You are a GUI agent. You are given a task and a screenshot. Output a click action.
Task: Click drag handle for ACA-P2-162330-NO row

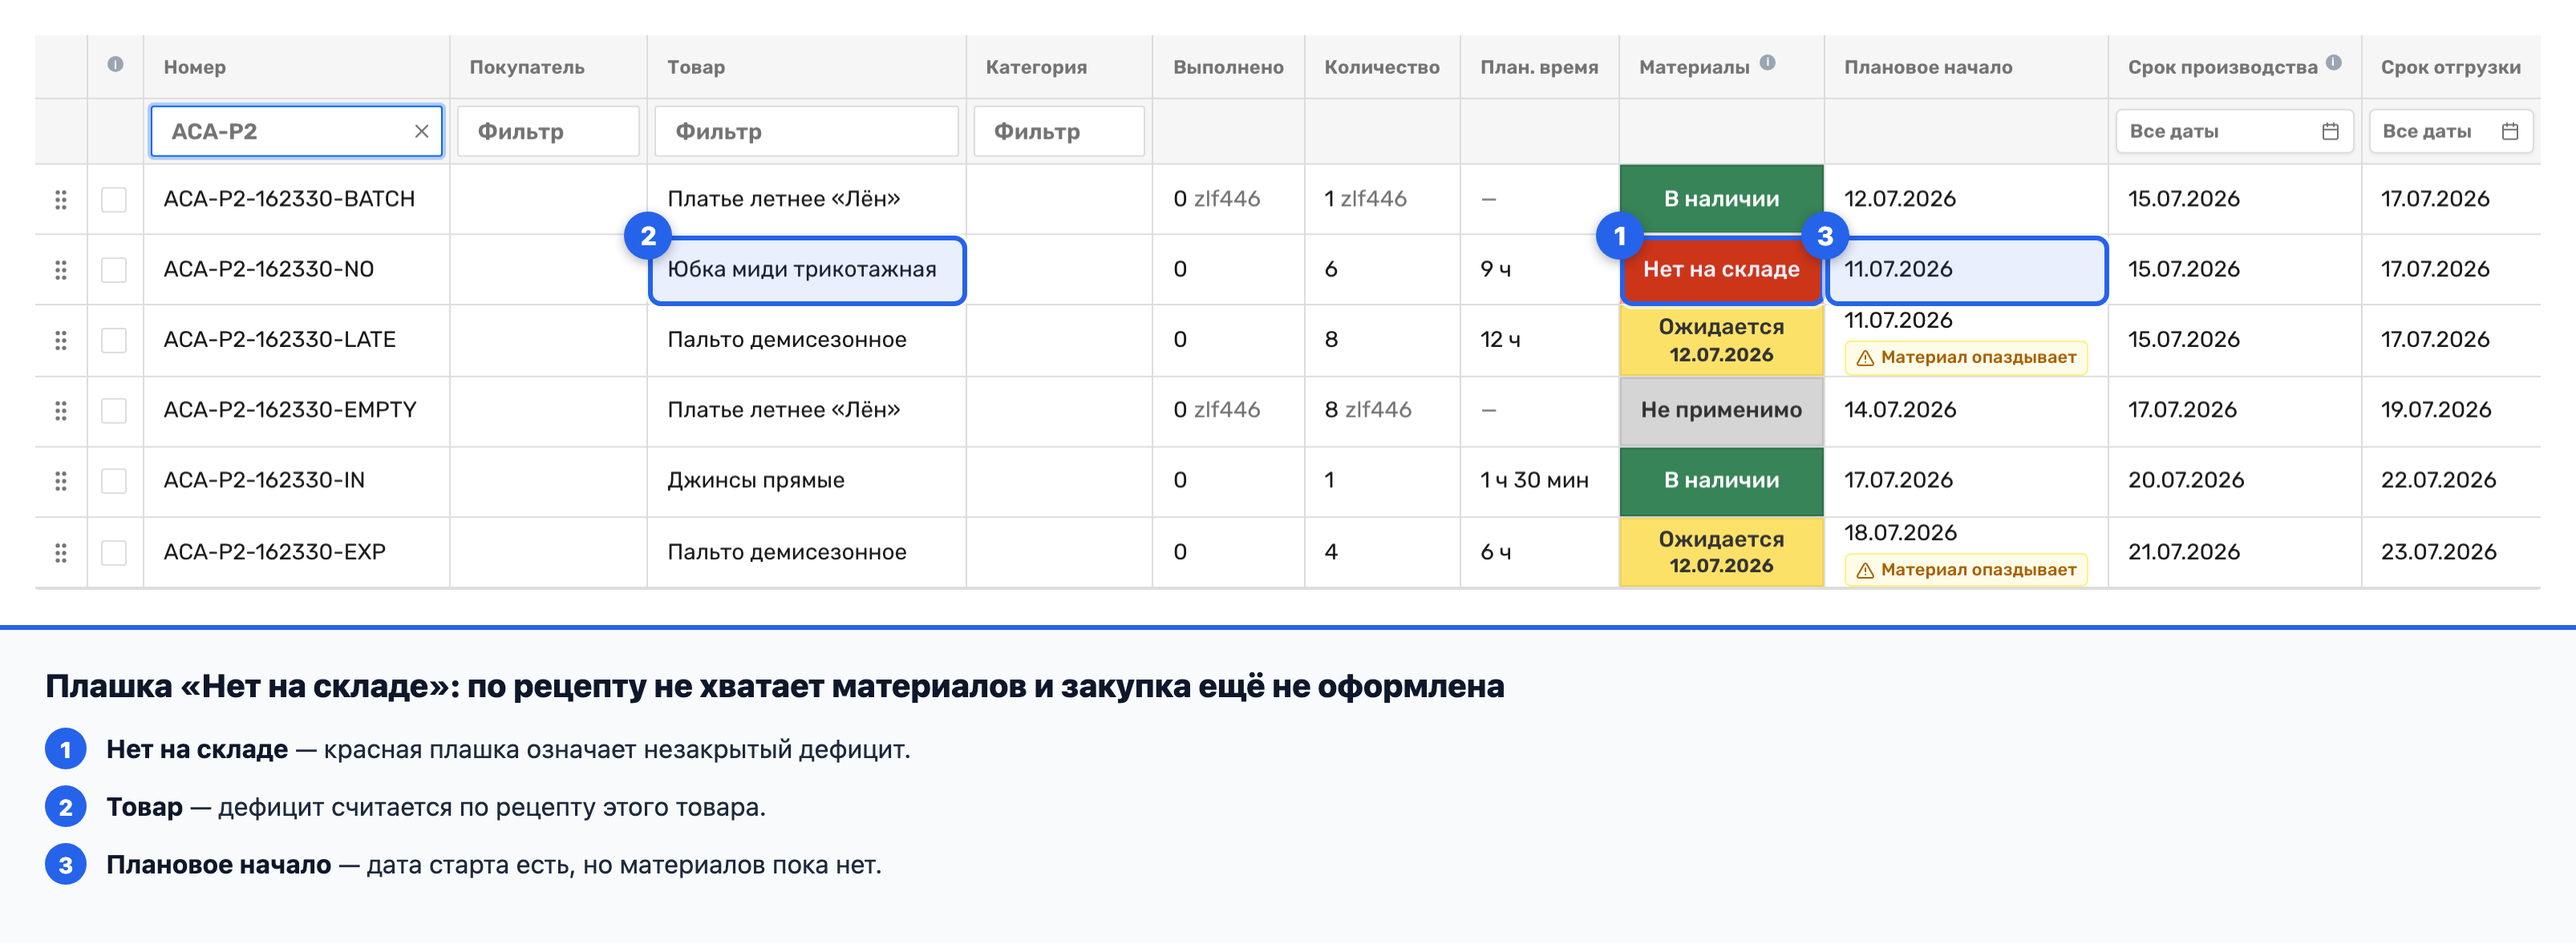(61, 270)
